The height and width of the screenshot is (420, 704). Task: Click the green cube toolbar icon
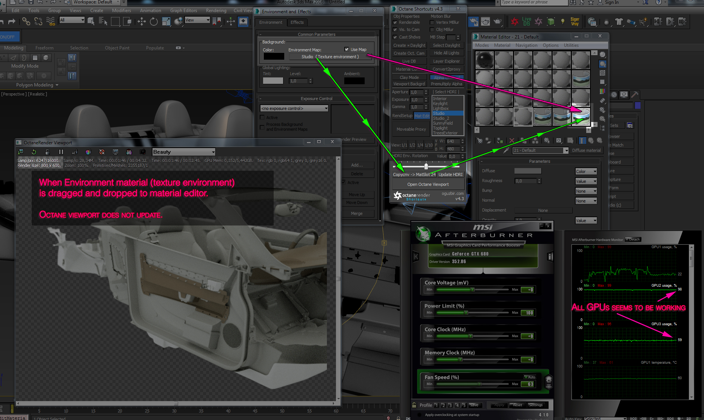point(551,22)
